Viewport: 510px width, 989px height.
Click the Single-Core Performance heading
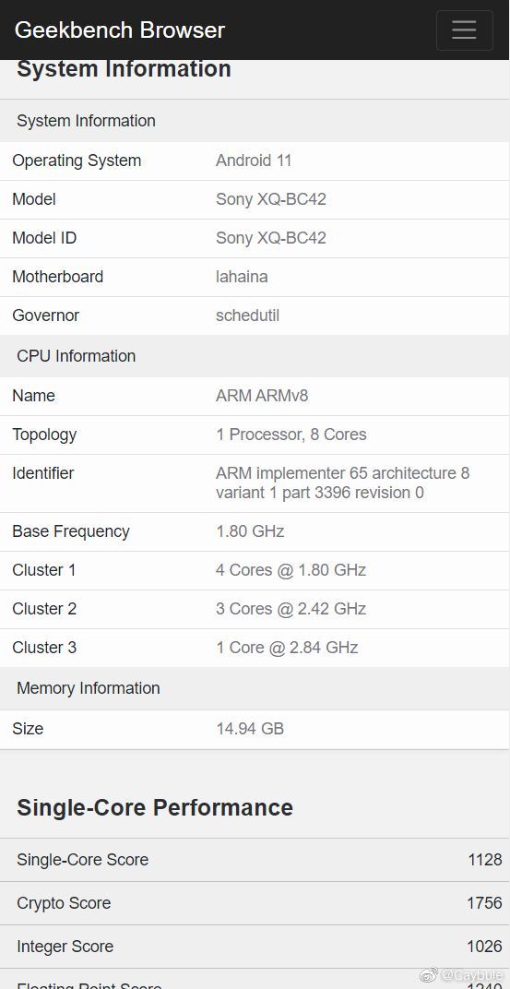(x=154, y=807)
